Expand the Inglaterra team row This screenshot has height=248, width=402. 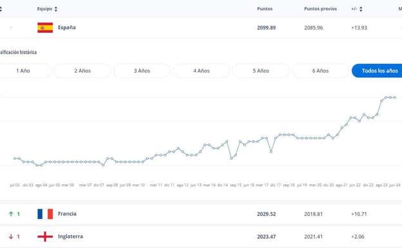pos(201,236)
